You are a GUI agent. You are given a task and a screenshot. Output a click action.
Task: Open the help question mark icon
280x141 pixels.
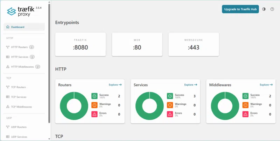(x=272, y=9)
